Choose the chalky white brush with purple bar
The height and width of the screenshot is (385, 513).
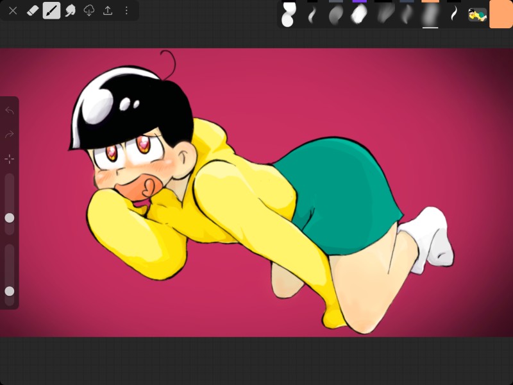pyautogui.click(x=359, y=14)
